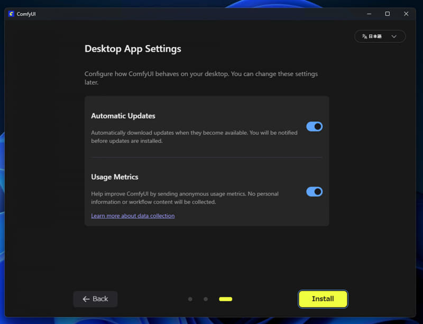Click the chevron arrow in the language selector

394,36
